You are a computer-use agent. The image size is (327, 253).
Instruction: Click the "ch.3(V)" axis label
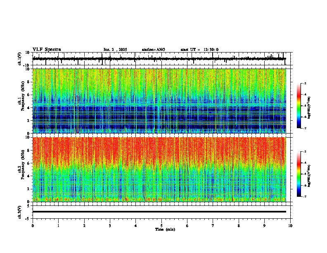click(x=20, y=212)
